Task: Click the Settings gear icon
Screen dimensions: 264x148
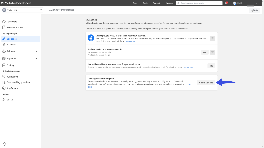Action: [x=4, y=51]
